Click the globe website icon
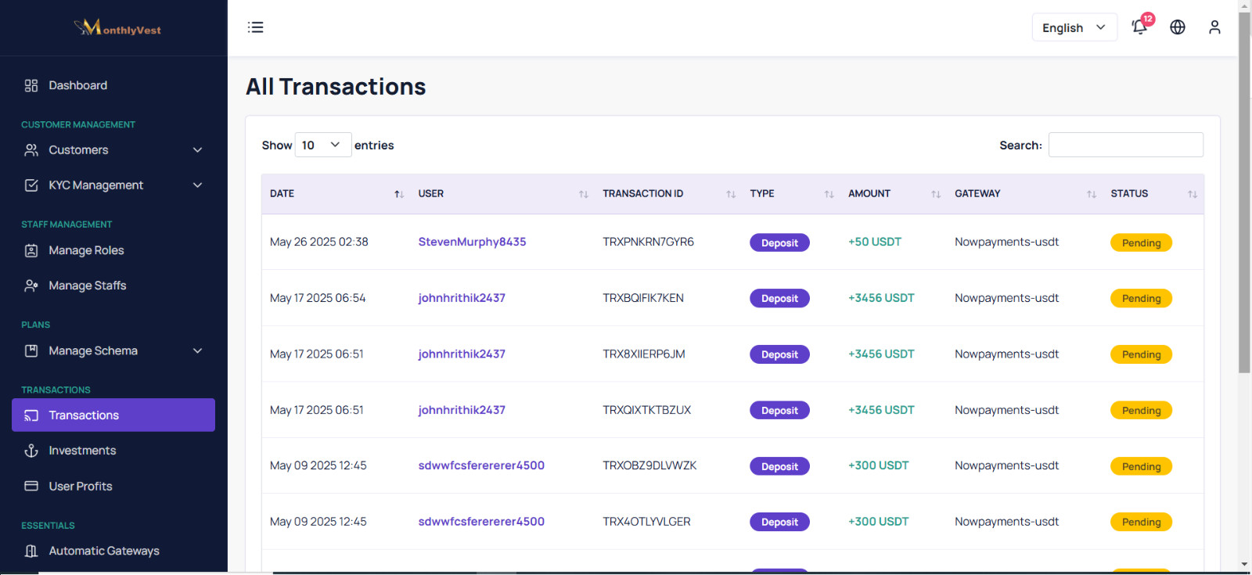 [1178, 27]
